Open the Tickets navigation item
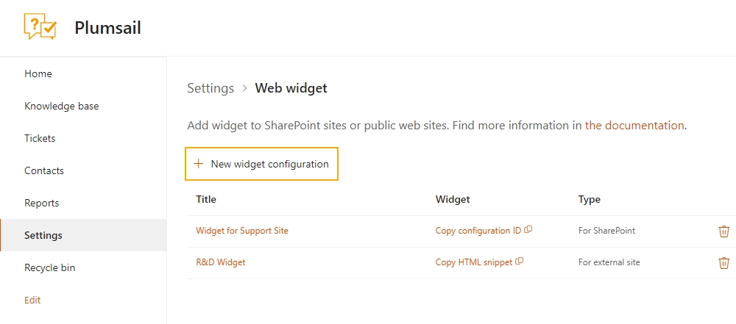This screenshot has height=324, width=736. tap(40, 138)
